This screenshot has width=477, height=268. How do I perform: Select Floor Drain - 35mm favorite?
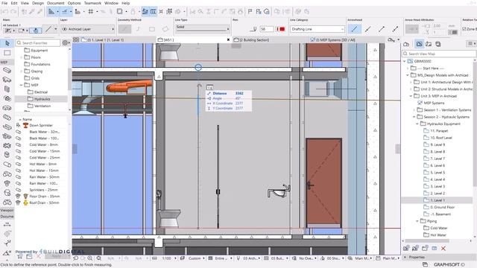pyautogui.click(x=44, y=197)
